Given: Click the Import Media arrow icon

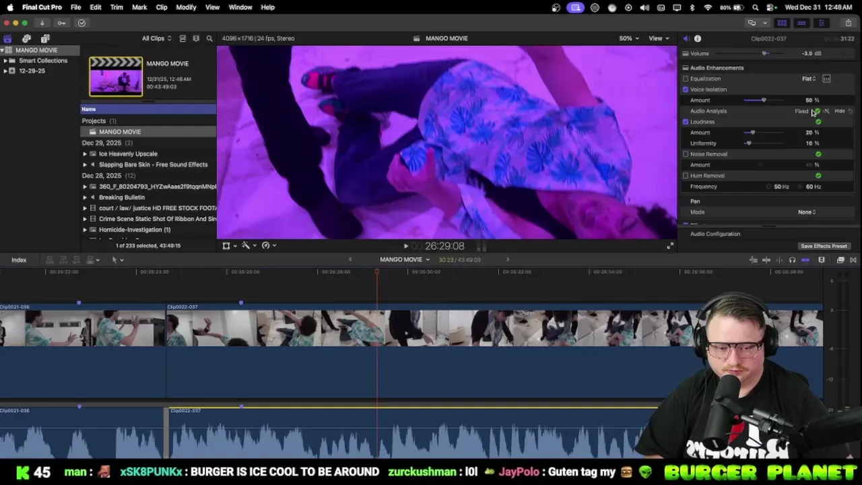Looking at the screenshot, I should pos(42,23).
